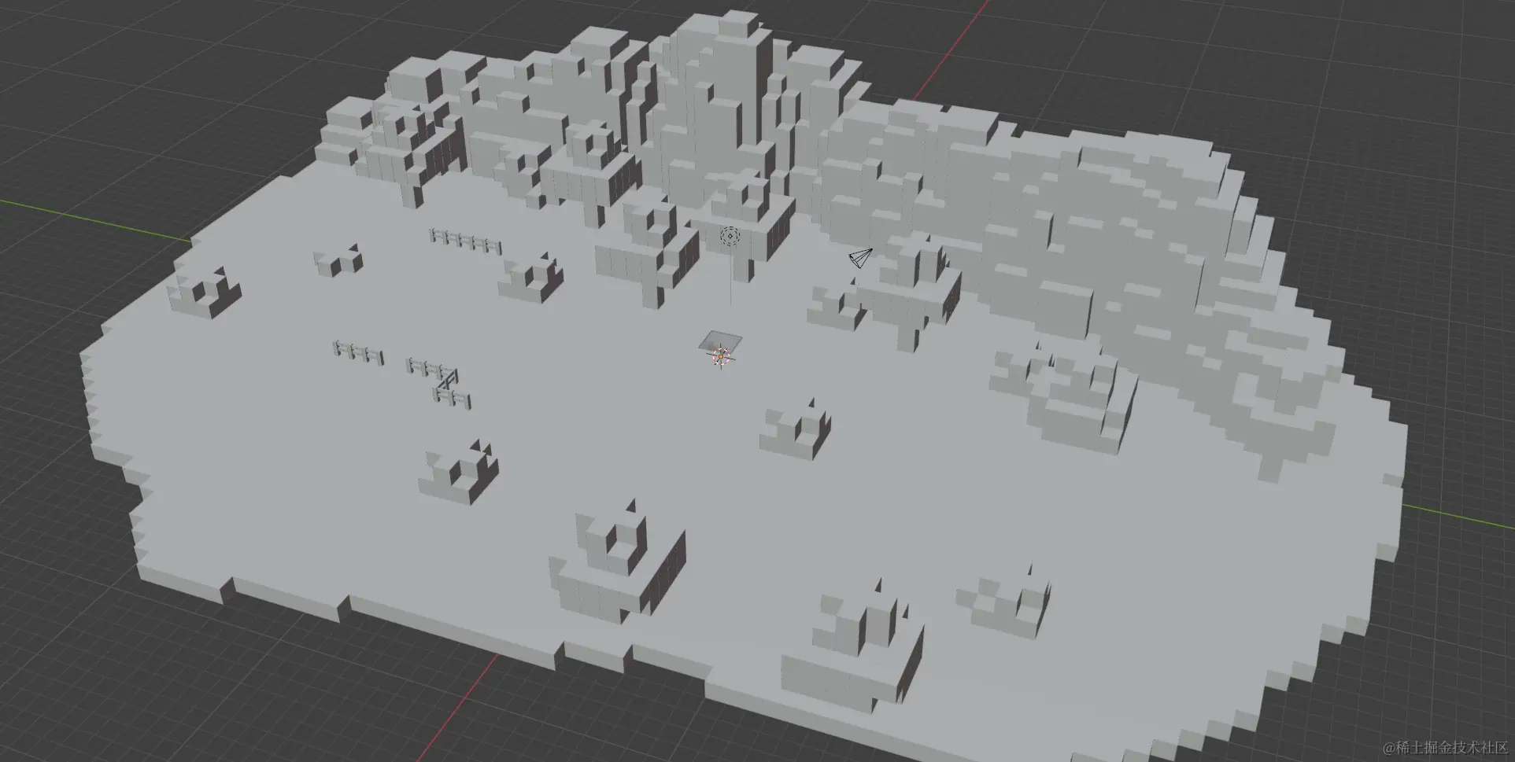The width and height of the screenshot is (1515, 762).
Task: Select the long fence row near the hills
Action: pyautogui.click(x=465, y=241)
